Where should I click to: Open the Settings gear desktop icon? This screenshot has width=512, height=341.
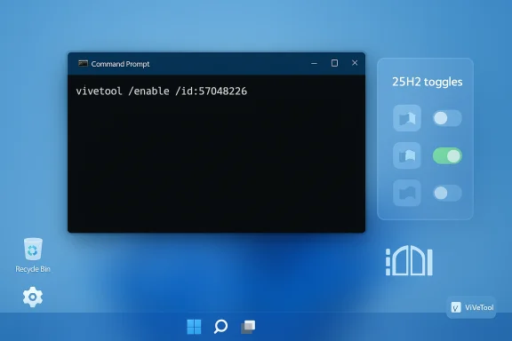33,297
